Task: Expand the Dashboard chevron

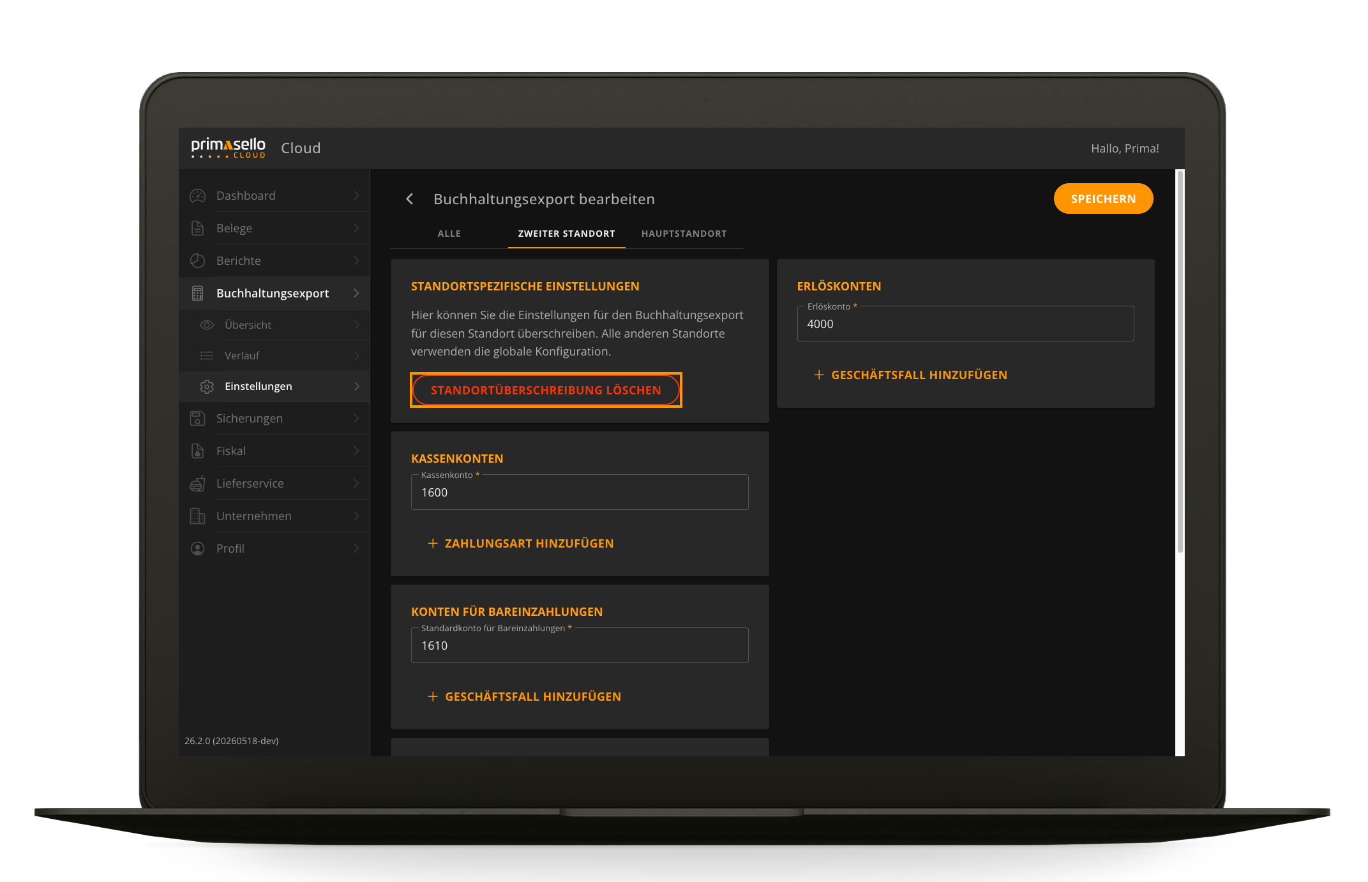Action: pyautogui.click(x=356, y=196)
